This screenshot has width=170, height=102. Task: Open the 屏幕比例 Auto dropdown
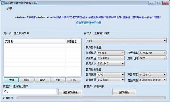[152, 58]
